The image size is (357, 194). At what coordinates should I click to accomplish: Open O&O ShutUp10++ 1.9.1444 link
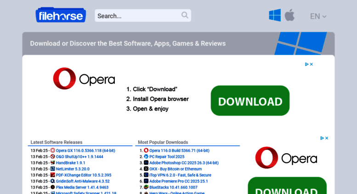click(x=79, y=156)
